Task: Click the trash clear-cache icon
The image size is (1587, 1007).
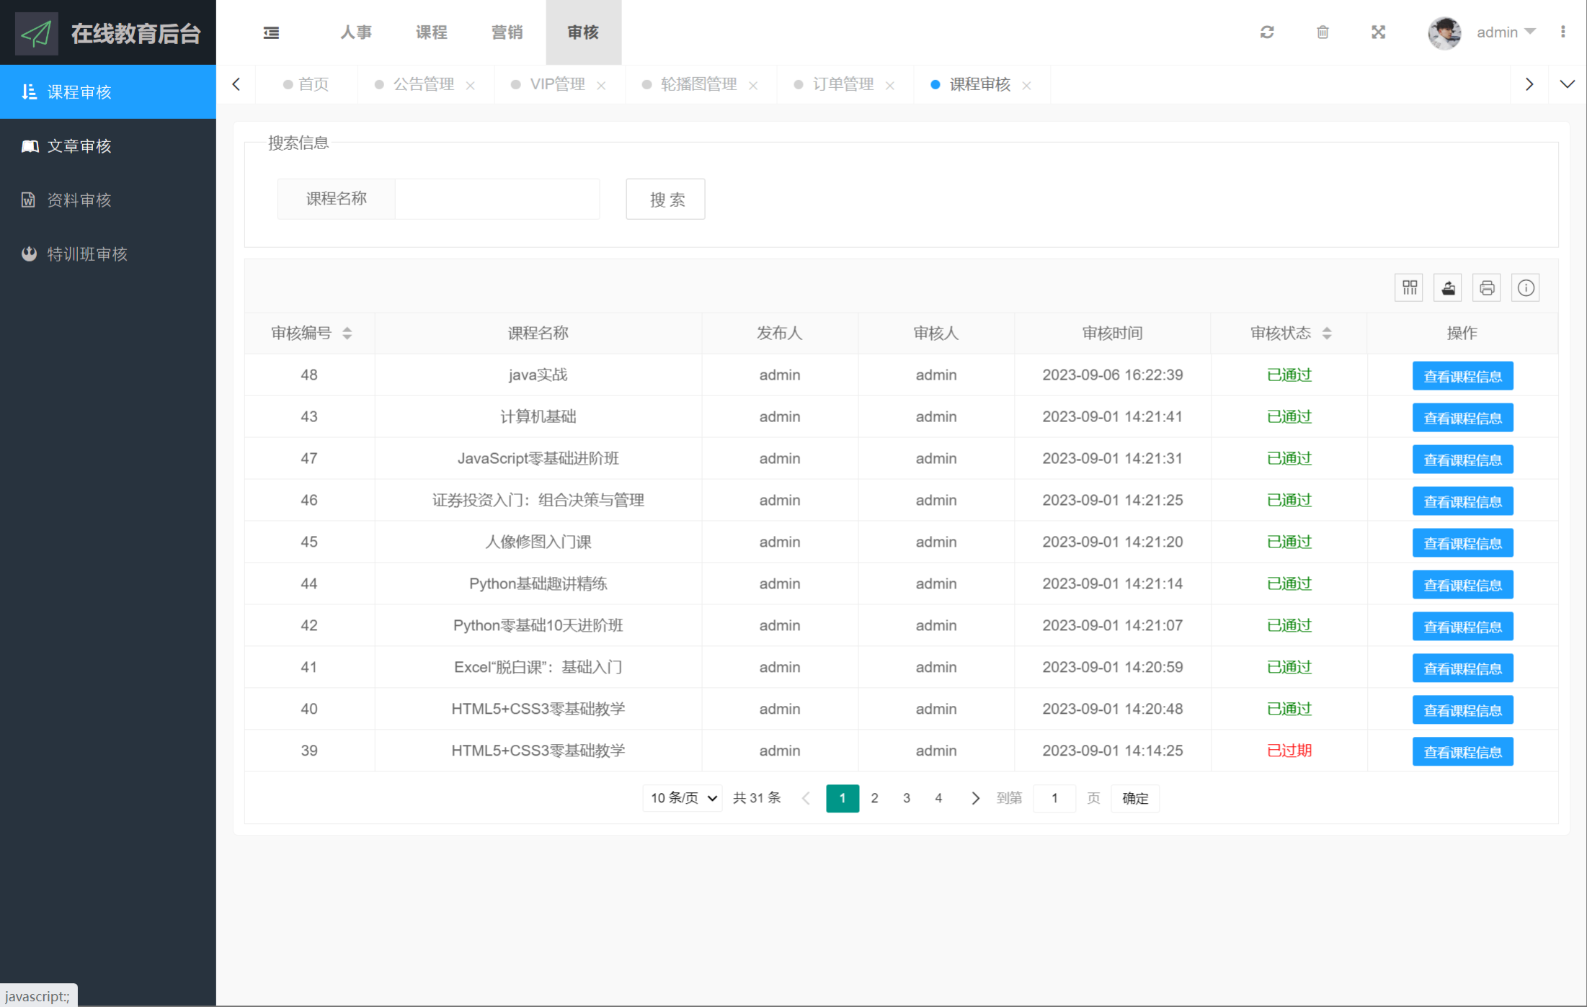Action: tap(1322, 32)
